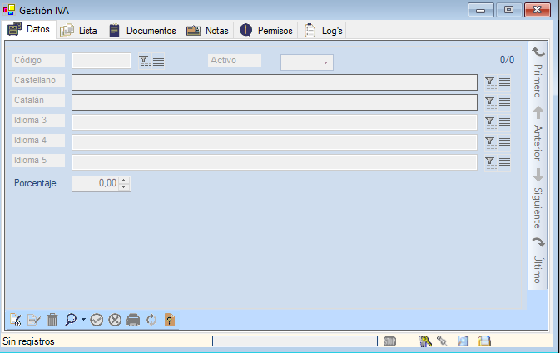Click the checkmark accept icon in toolbar
This screenshot has height=353, width=560.
[x=97, y=320]
